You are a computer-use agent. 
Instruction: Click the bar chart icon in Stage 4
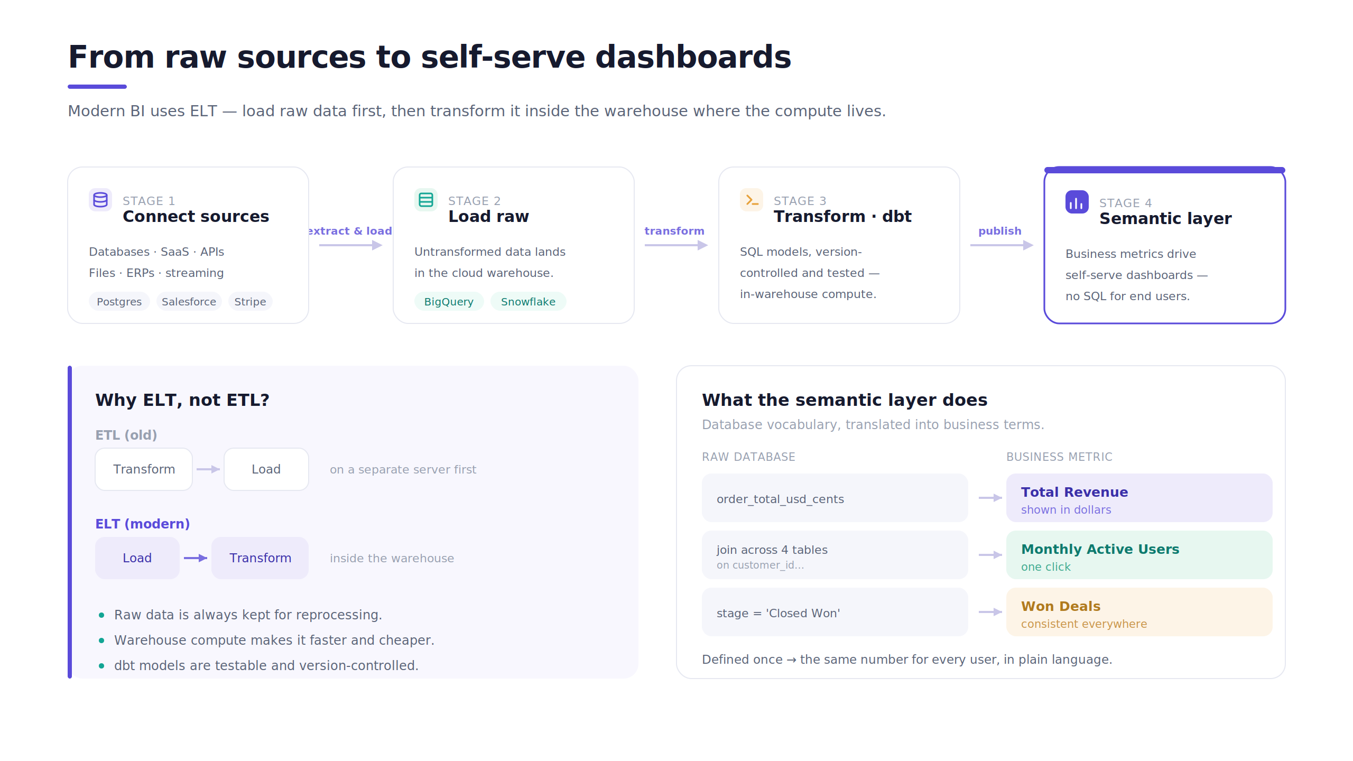(1077, 202)
